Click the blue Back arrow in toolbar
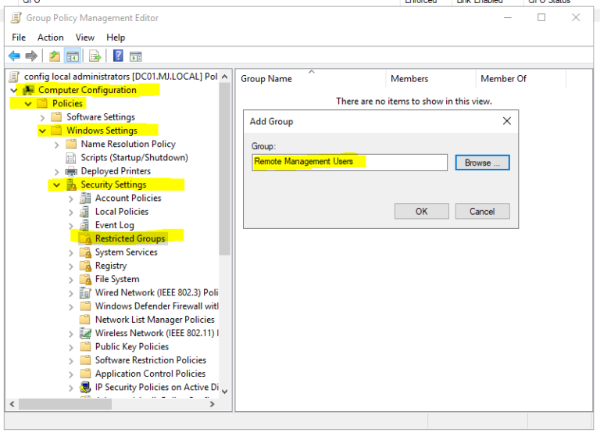This screenshot has width=600, height=433. point(14,55)
